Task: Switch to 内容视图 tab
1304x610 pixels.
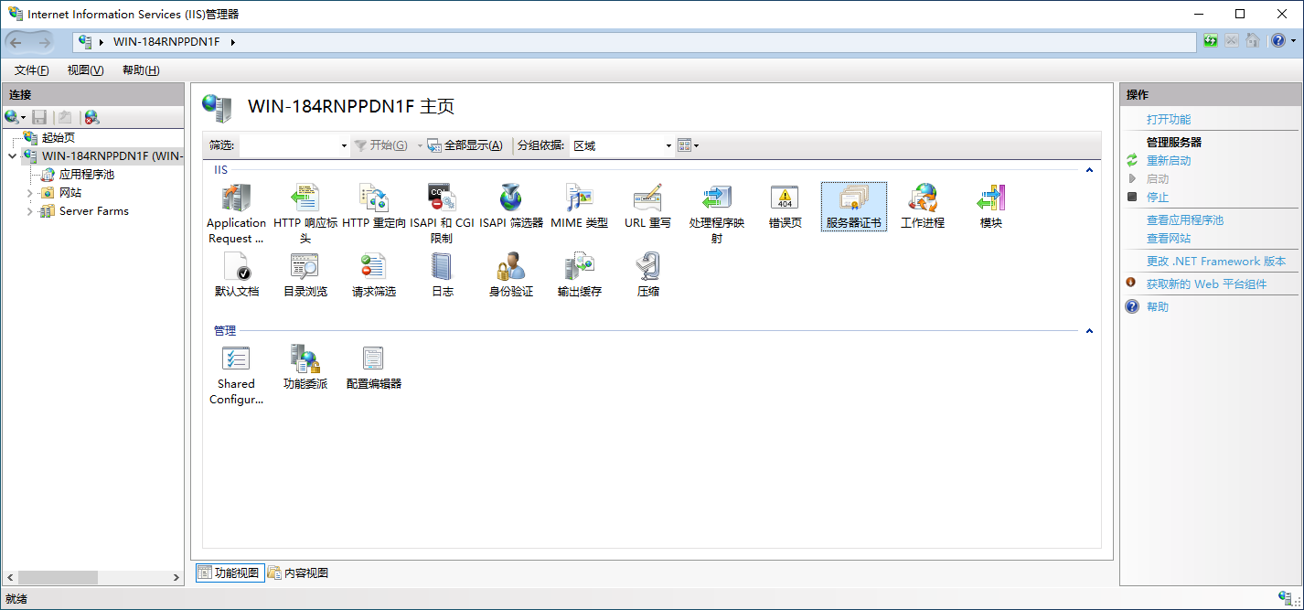Action: coord(298,573)
